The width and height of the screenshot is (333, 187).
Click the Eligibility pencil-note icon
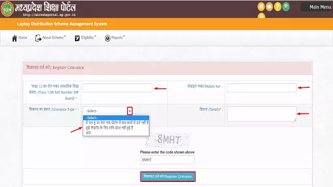tap(77, 38)
